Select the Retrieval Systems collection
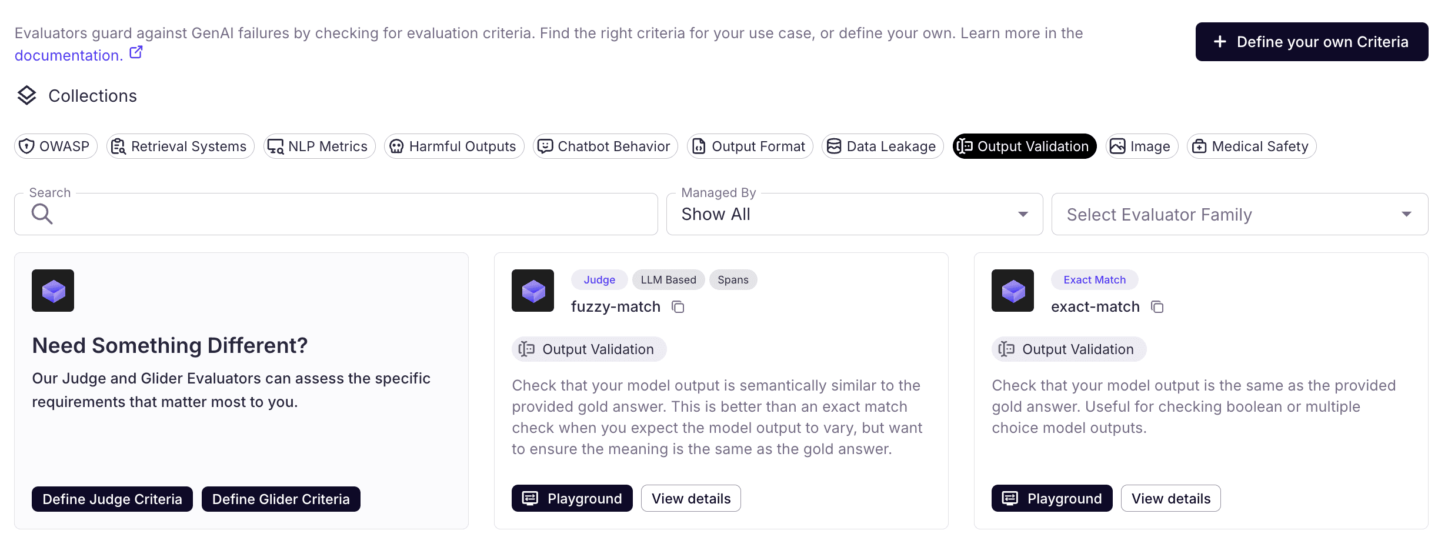The height and width of the screenshot is (547, 1448). tap(180, 146)
